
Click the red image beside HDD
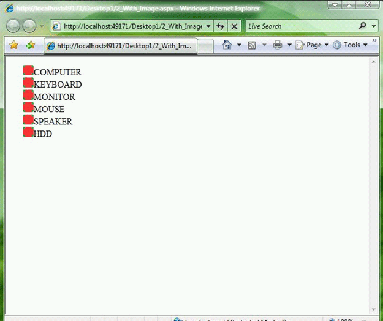[x=28, y=132]
